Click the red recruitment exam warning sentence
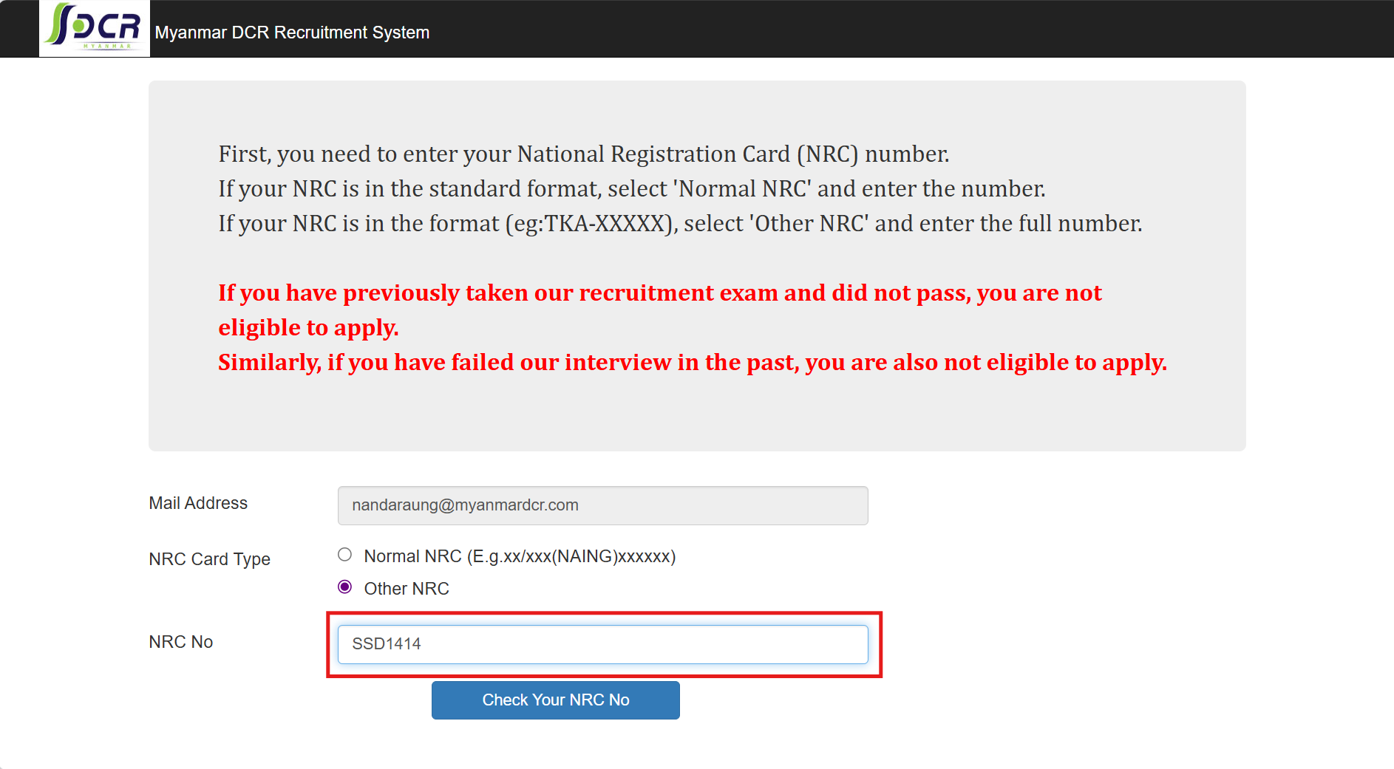This screenshot has width=1394, height=769. pos(659,293)
